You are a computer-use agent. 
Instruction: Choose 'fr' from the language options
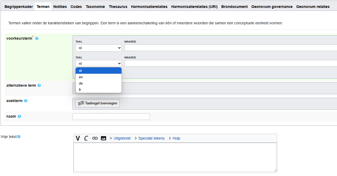(98, 90)
